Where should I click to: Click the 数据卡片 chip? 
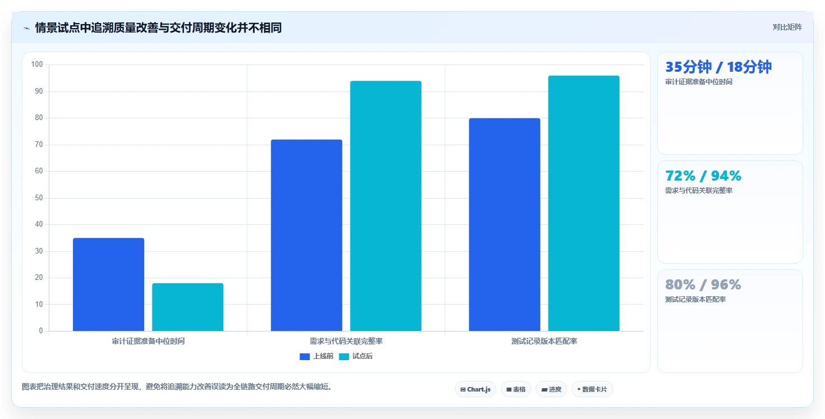click(592, 389)
